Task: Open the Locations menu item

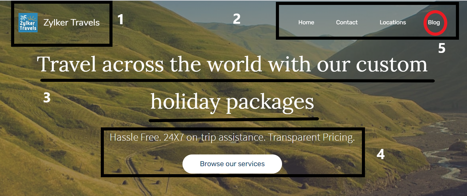Action: (393, 22)
